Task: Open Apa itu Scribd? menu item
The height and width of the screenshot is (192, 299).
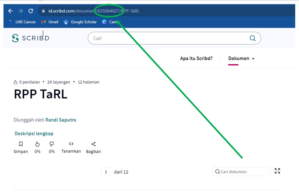Action: click(196, 58)
